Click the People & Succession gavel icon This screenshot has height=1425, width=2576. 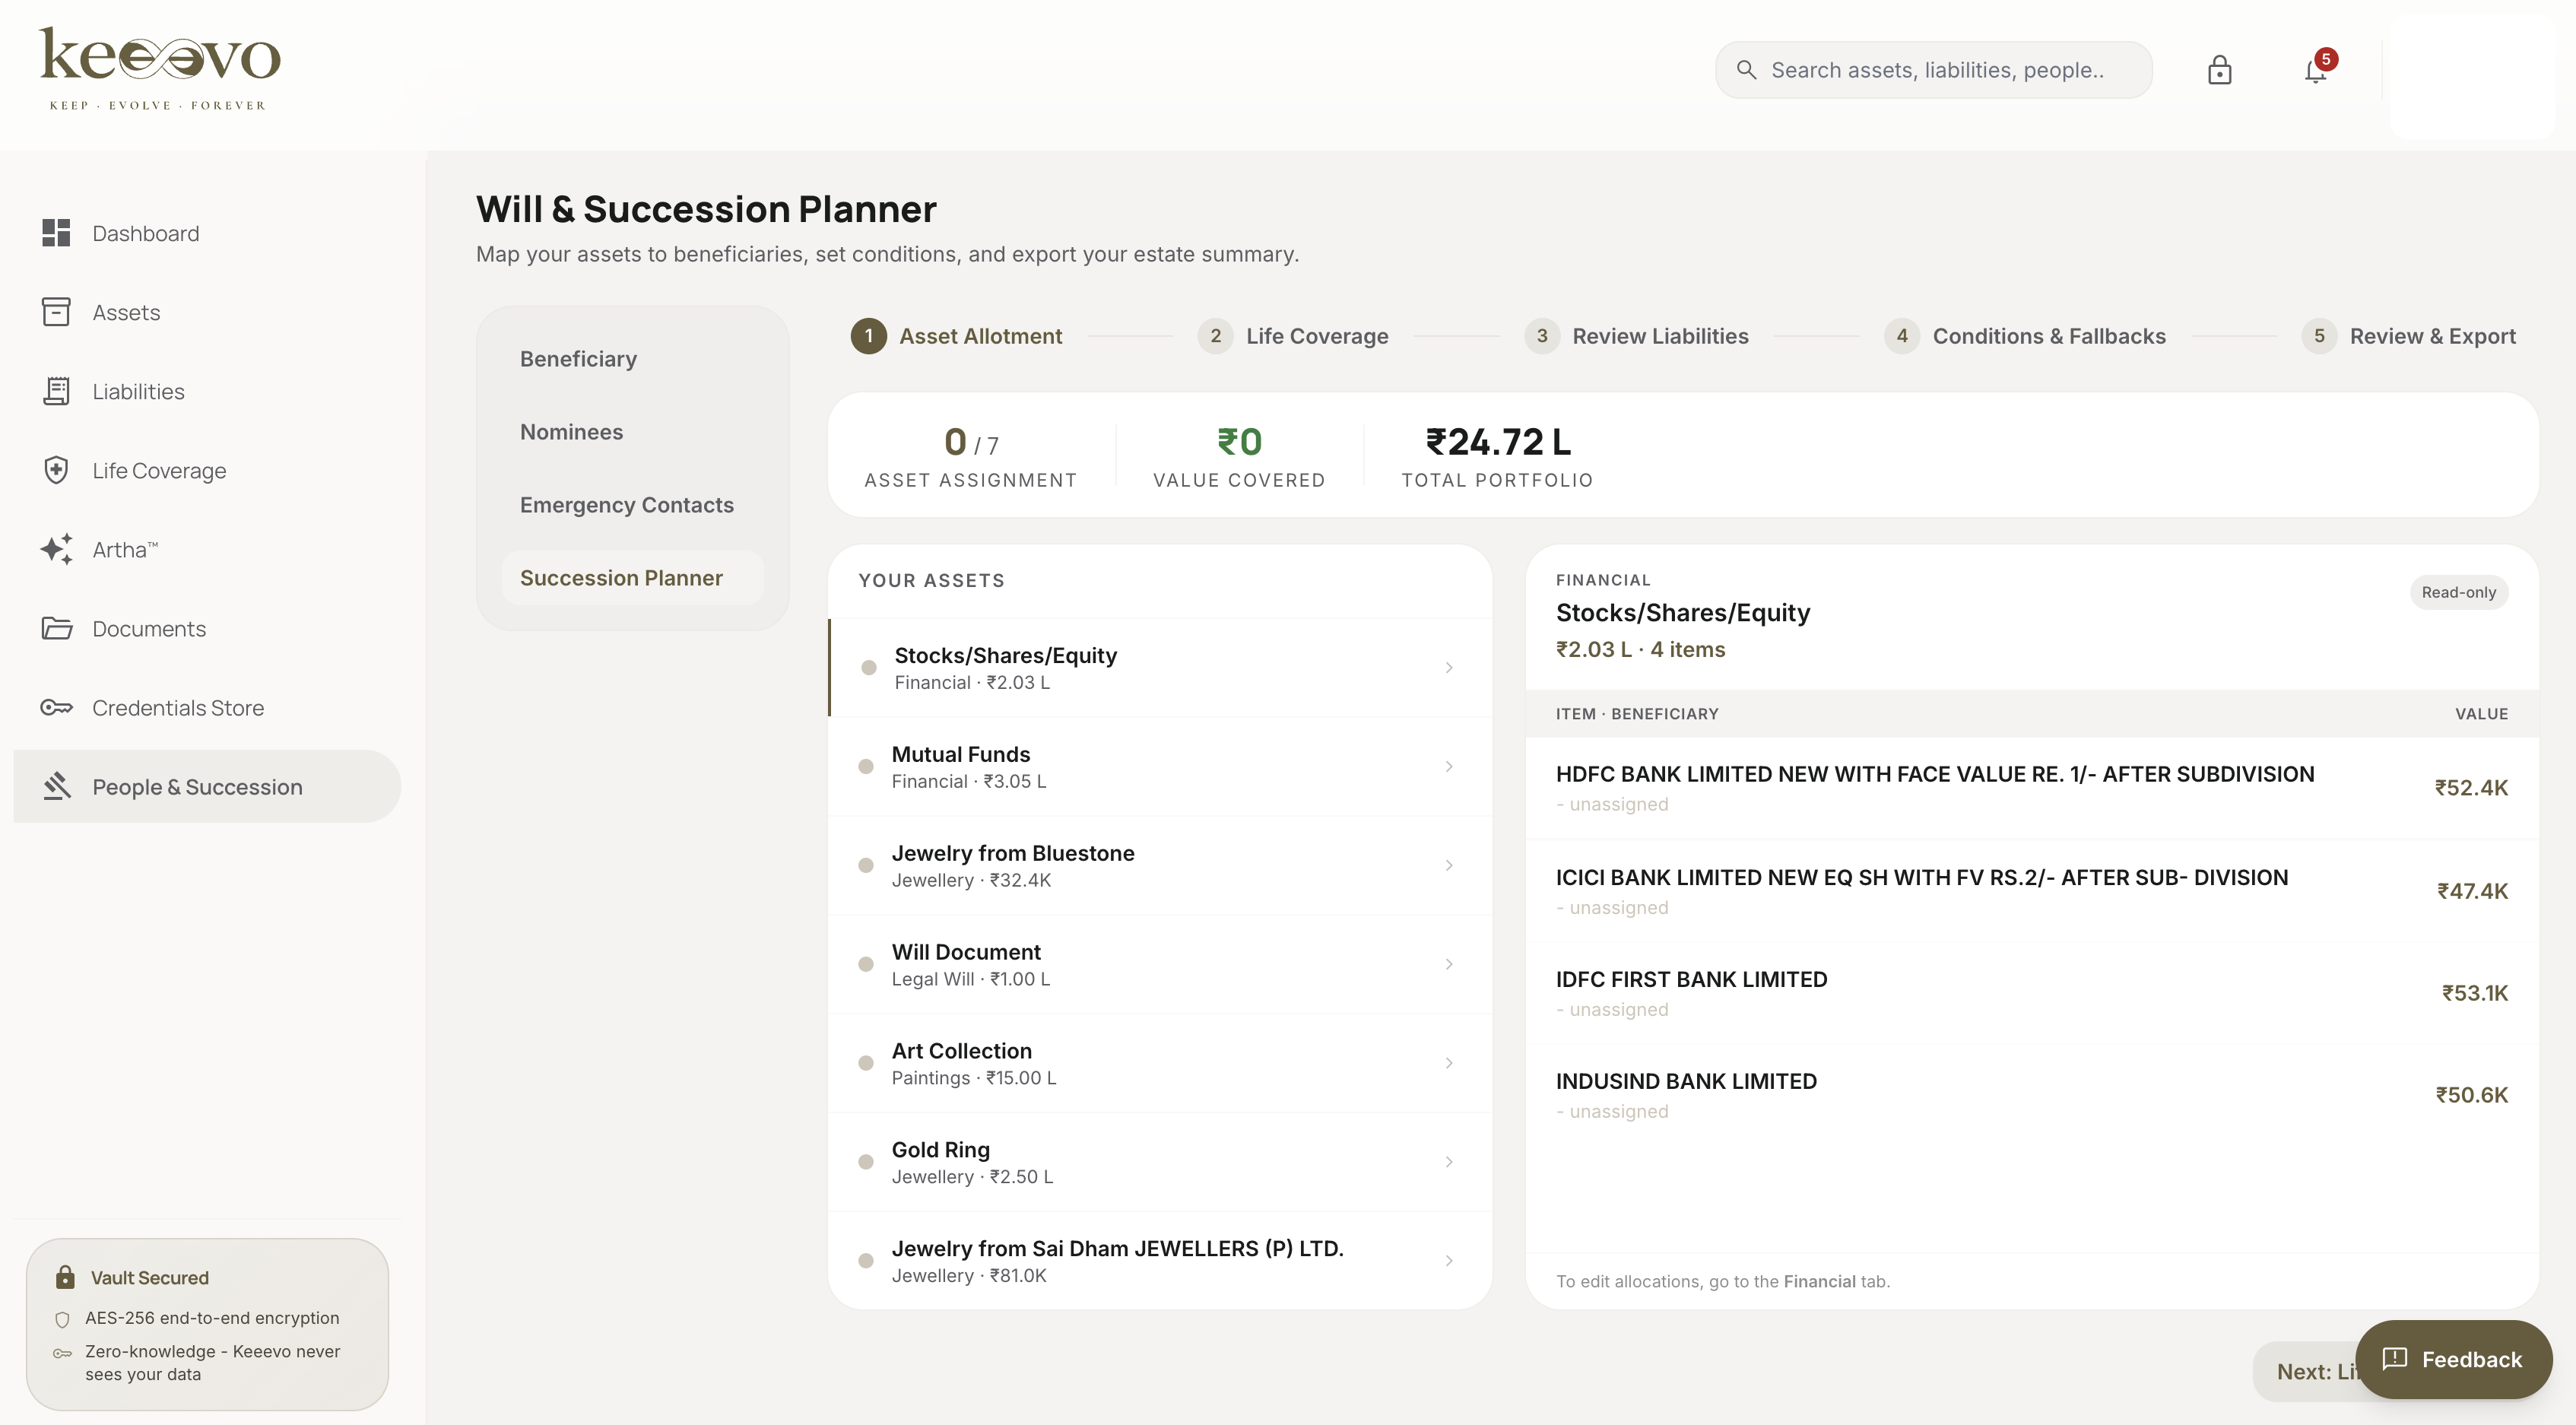56,786
